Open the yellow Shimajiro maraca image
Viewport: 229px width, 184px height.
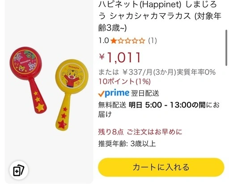pos(72,95)
